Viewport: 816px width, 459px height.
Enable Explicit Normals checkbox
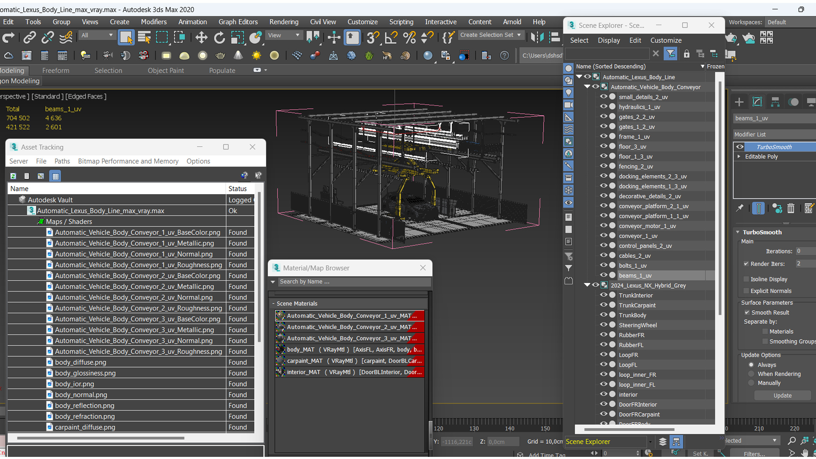coord(746,291)
